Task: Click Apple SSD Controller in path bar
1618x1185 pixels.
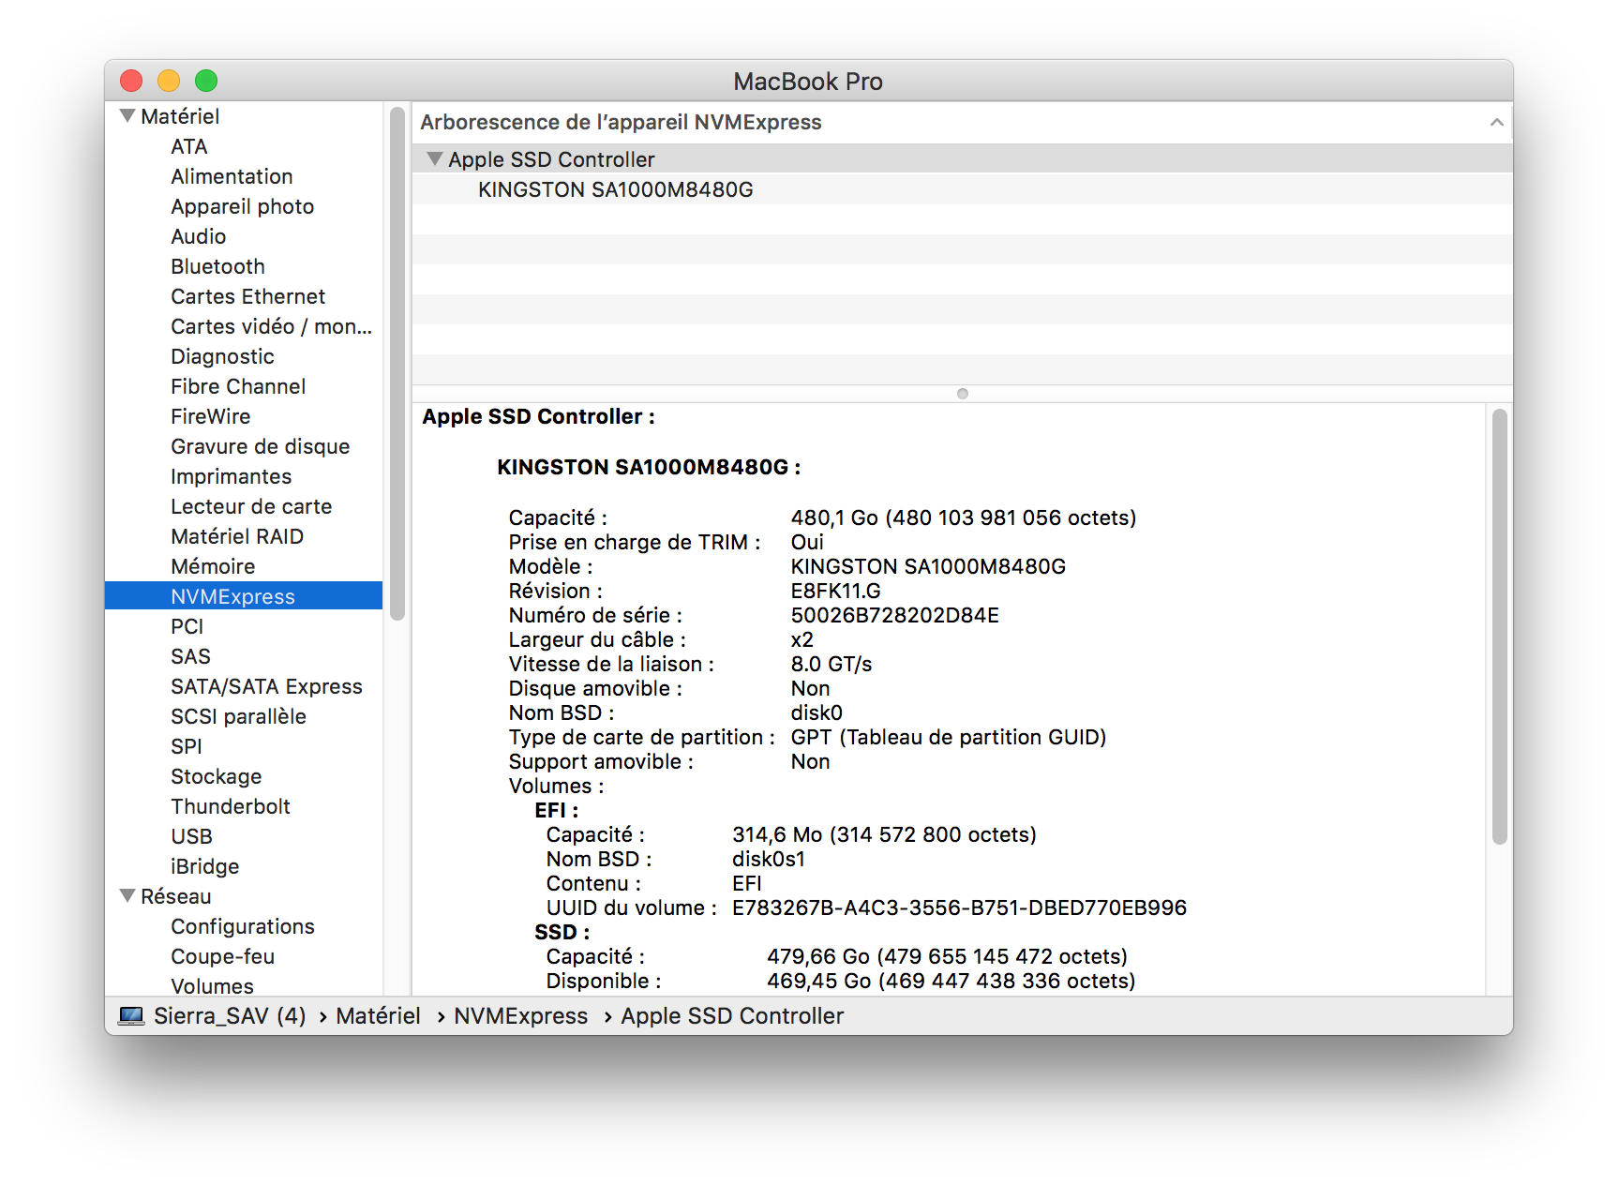Action: 732,1016
